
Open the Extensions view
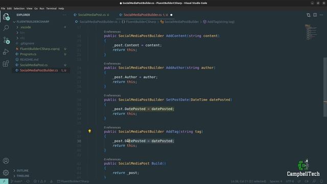[x=6, y=63]
